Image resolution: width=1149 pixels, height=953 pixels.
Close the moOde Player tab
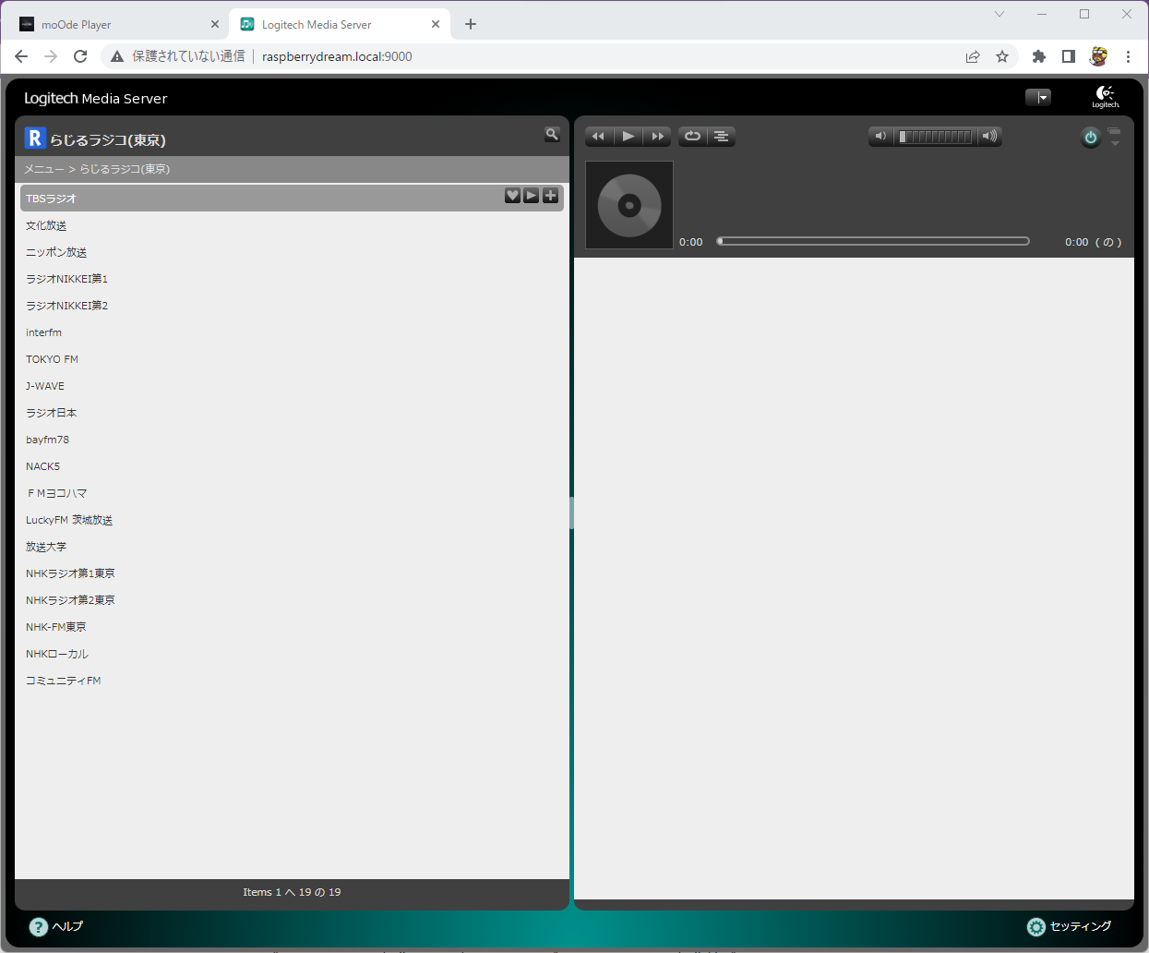(215, 25)
